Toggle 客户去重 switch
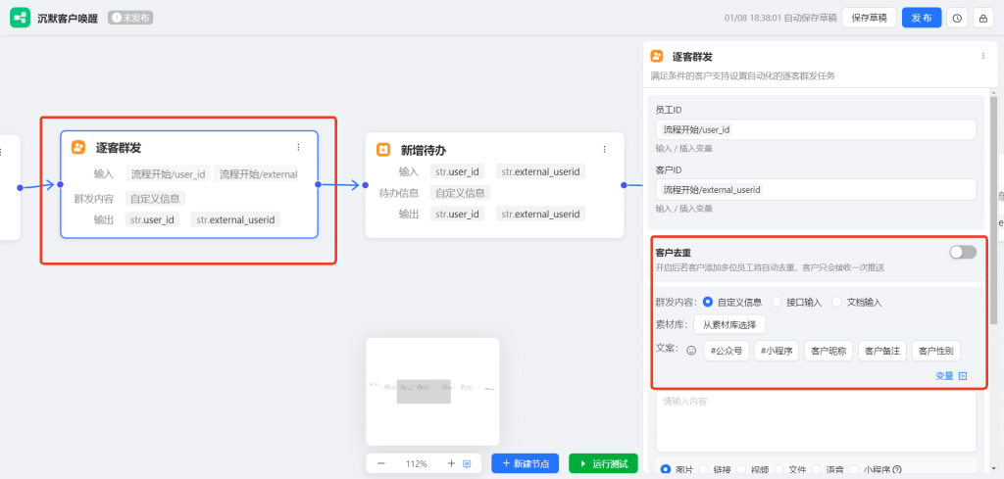 963,252
